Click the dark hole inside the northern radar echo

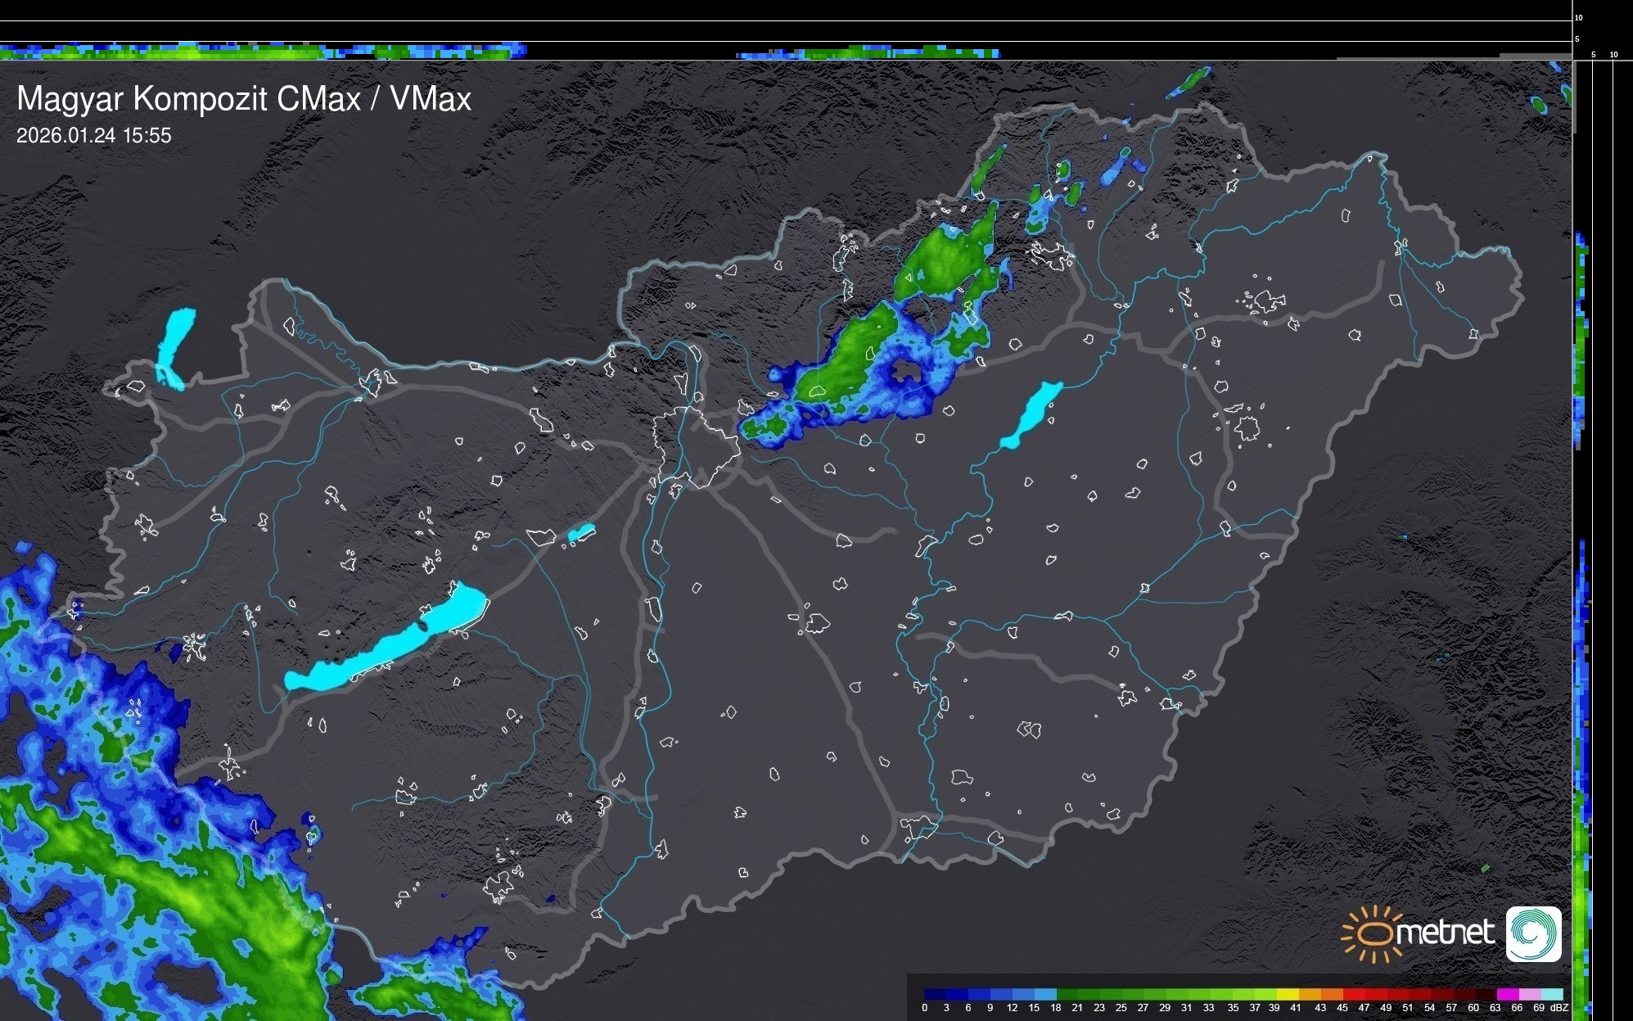(905, 372)
